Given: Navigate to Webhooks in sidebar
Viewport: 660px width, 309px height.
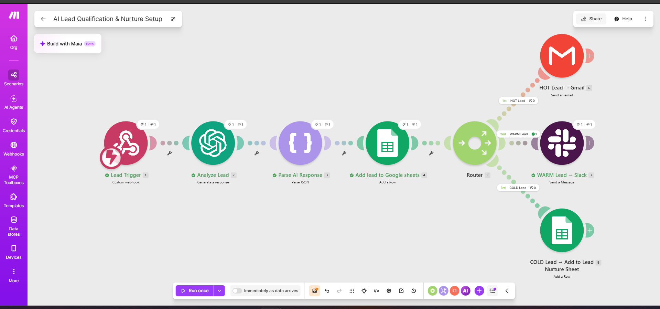Looking at the screenshot, I should (x=14, y=149).
